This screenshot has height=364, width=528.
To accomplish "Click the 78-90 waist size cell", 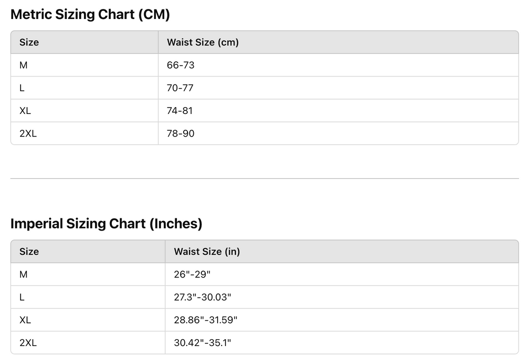I will [181, 133].
